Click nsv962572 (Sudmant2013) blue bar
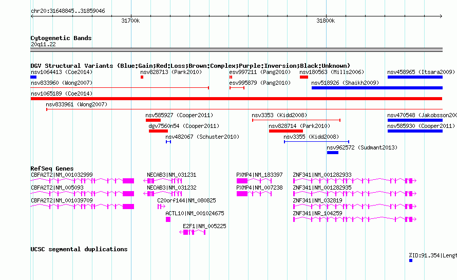The image size is (457, 280). tap(333, 153)
